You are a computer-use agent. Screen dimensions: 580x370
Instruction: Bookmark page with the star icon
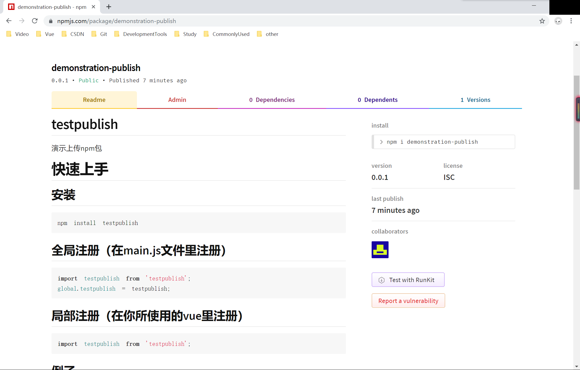(x=542, y=21)
